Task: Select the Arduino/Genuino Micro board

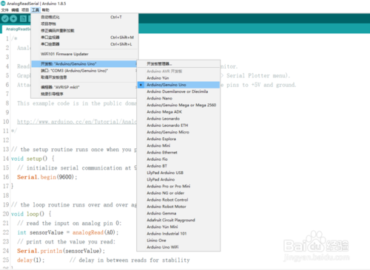Action: [x=178, y=132]
